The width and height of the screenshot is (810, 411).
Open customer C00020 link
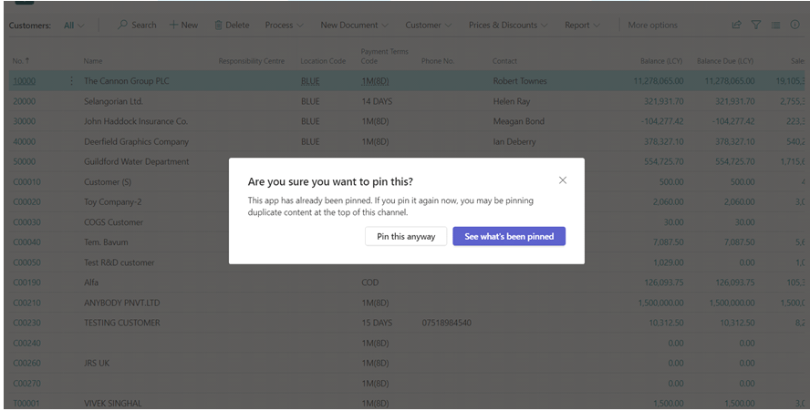pos(26,202)
